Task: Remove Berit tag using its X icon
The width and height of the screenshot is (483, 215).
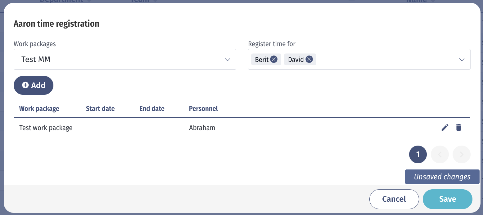Action: pyautogui.click(x=274, y=59)
